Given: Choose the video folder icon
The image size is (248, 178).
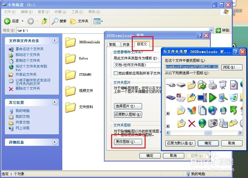Looking at the screenshot, I should tap(192, 97).
